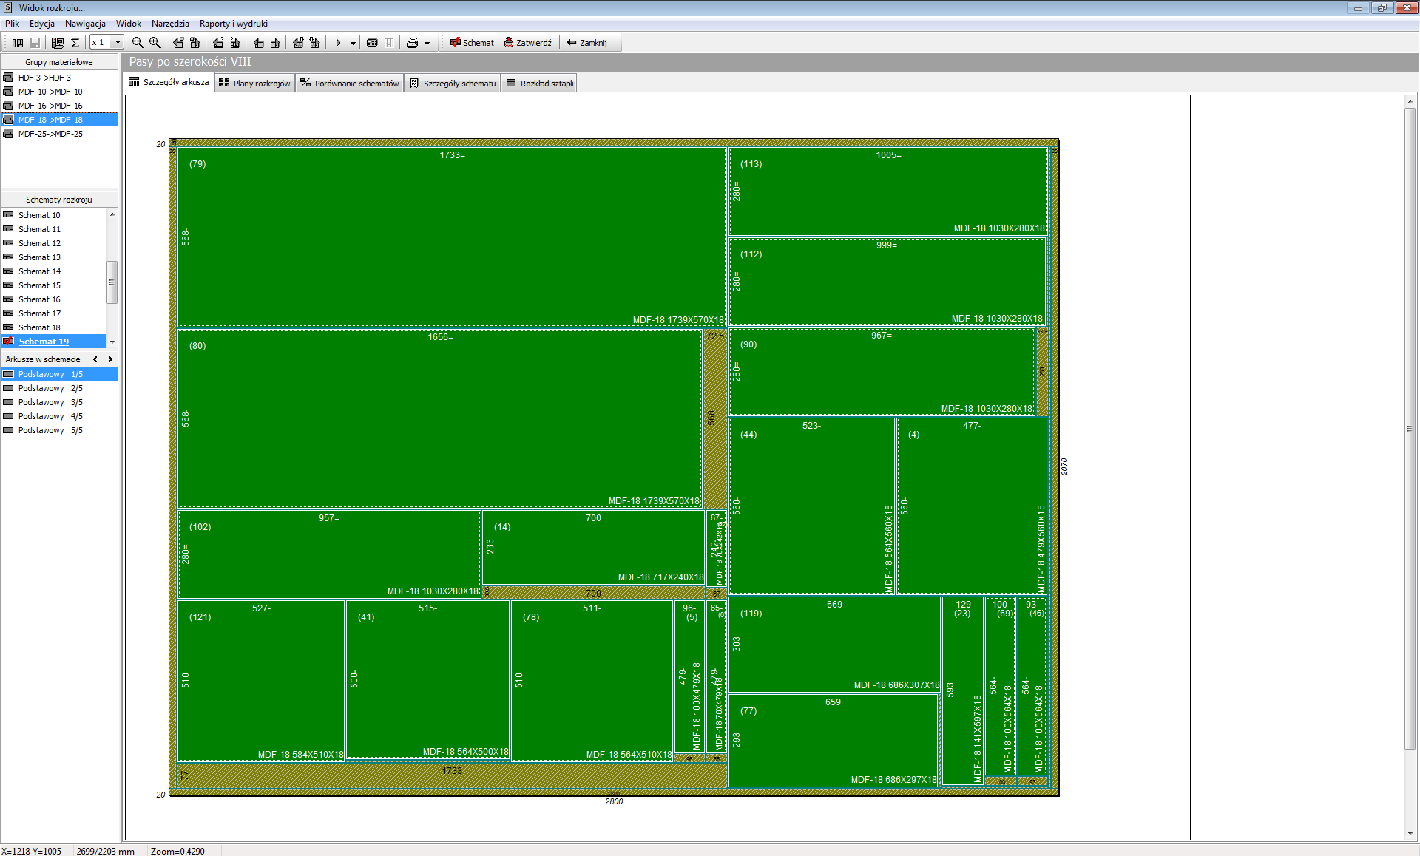The width and height of the screenshot is (1420, 856).
Task: Click the printer icon
Action: [413, 43]
